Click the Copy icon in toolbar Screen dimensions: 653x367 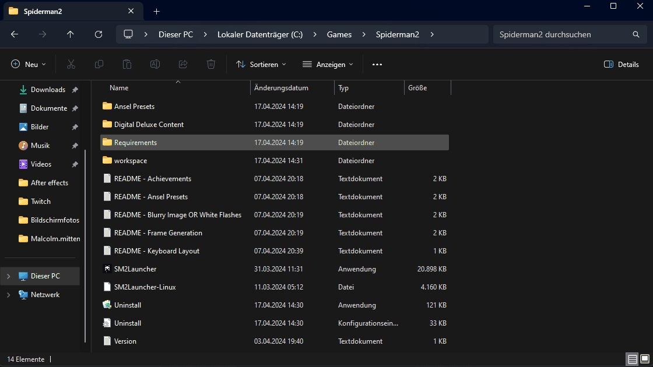coord(99,64)
